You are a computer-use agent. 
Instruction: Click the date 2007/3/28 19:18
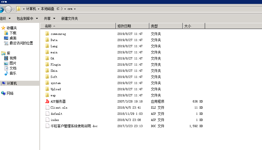(x=130, y=101)
